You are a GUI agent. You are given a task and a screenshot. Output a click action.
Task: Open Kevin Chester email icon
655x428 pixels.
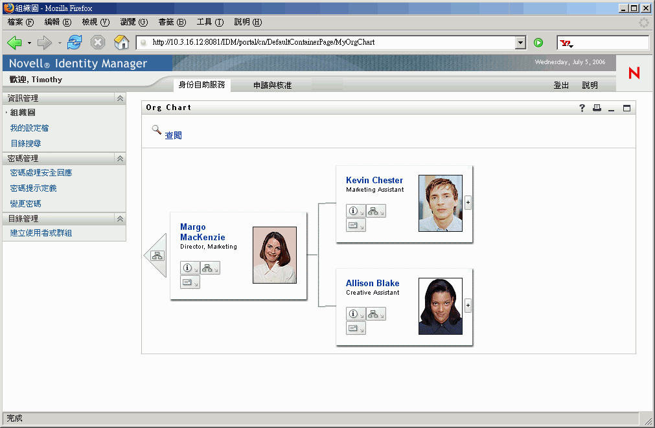pyautogui.click(x=356, y=225)
